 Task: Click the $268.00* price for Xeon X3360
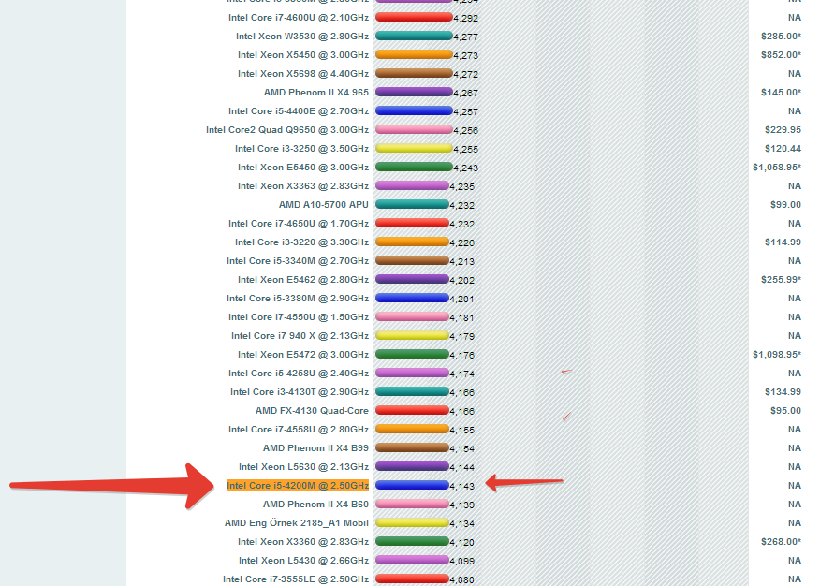[x=781, y=542]
